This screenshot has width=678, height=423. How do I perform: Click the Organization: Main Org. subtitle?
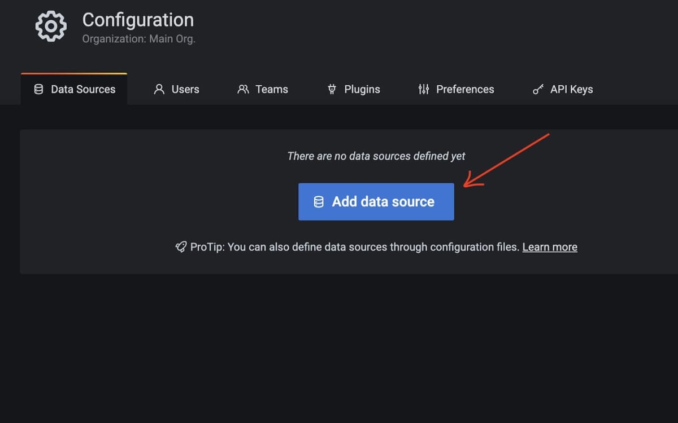138,38
